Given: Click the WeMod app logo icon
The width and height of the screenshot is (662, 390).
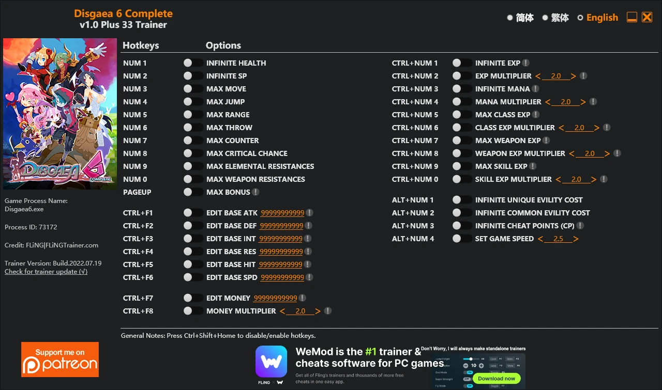Looking at the screenshot, I should (271, 362).
